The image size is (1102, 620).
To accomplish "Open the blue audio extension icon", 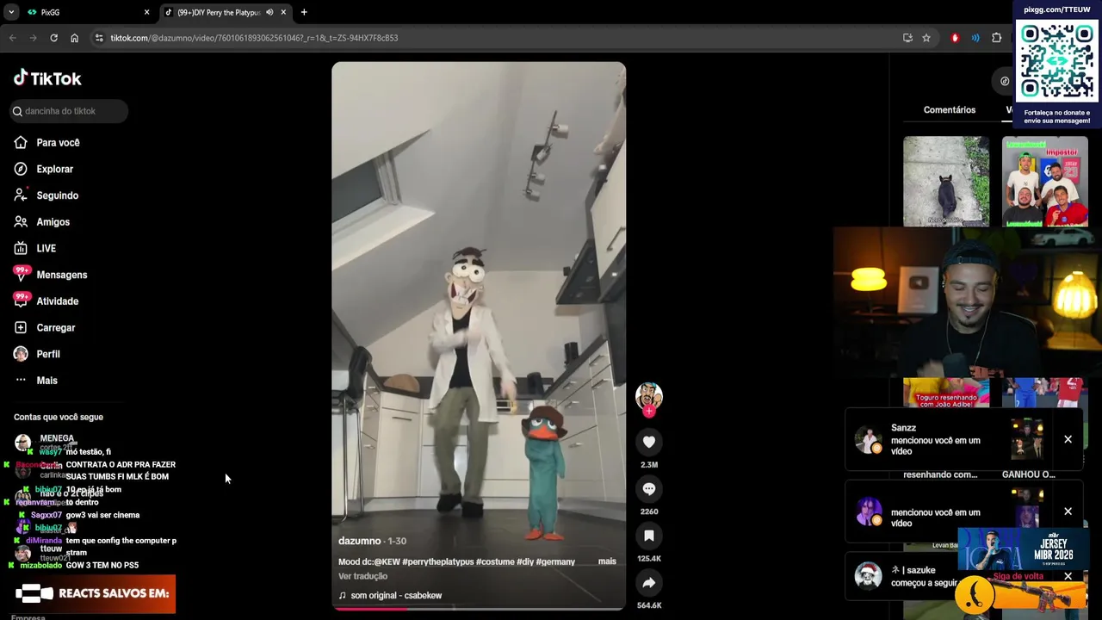I will tap(975, 38).
